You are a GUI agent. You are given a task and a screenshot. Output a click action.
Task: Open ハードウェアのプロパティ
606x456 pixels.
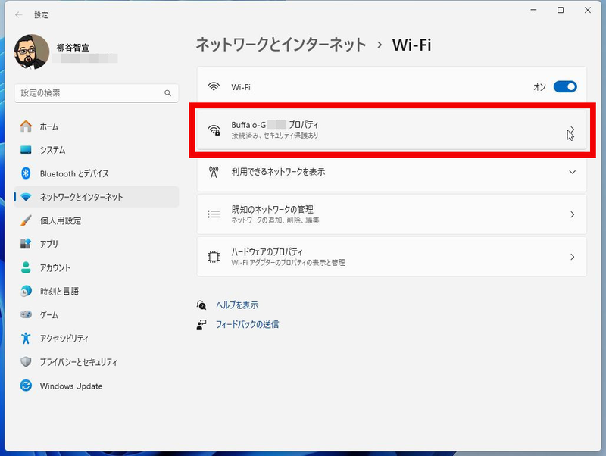(392, 257)
